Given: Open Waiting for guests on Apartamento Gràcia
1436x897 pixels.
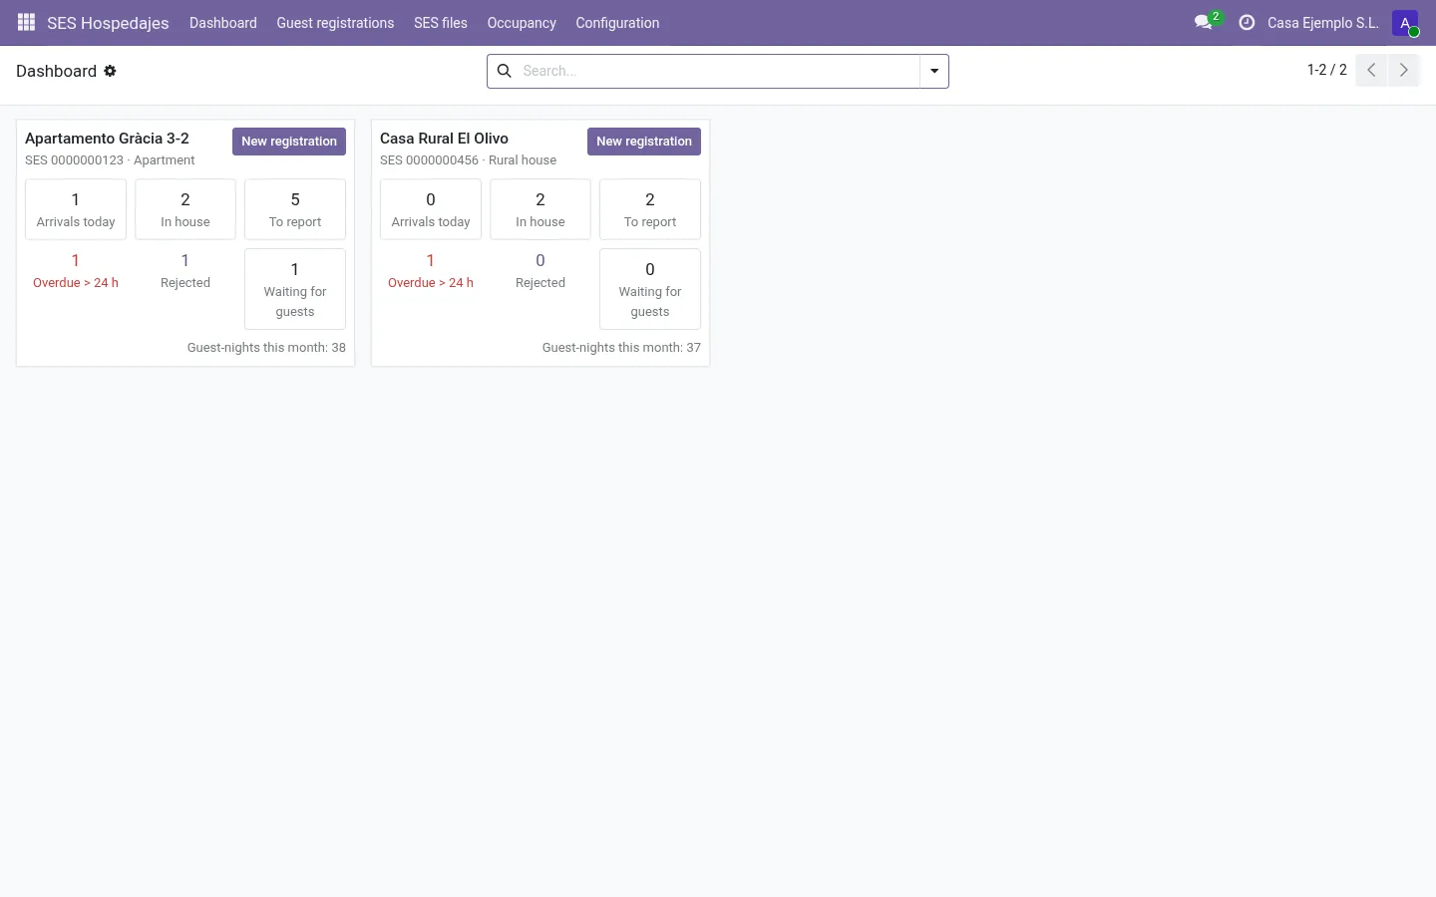Looking at the screenshot, I should pos(295,289).
